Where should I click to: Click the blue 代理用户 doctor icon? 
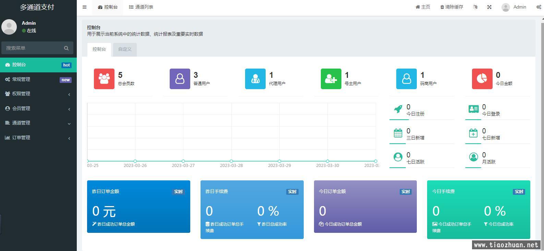(255, 79)
